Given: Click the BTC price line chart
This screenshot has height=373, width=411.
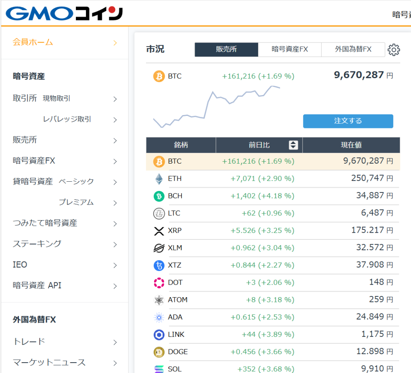Looking at the screenshot, I should (x=216, y=107).
